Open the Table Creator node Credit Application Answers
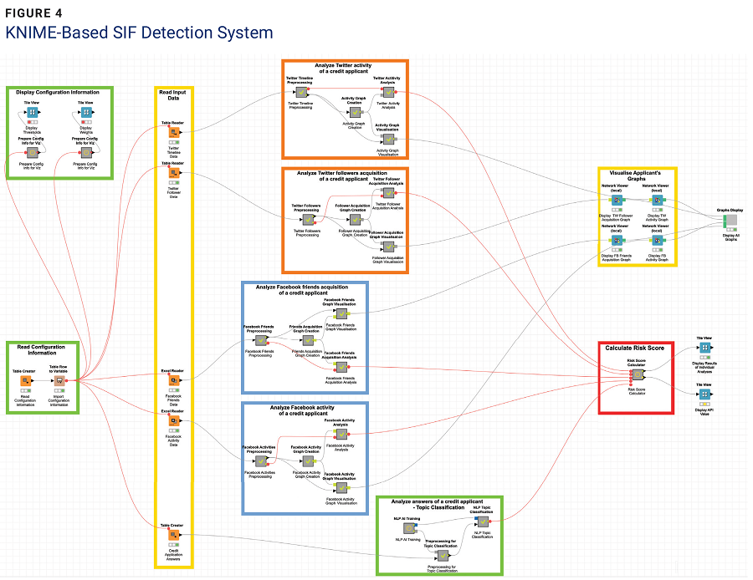This screenshot has height=580, width=753. [174, 535]
